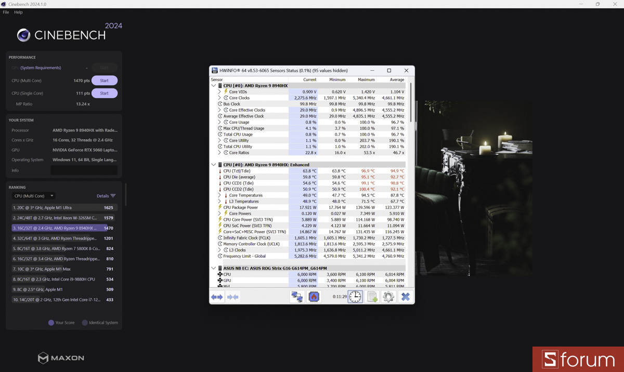Viewport: 624px width, 372px height.
Task: Select highlighted AMD Ryzen 9 8940HX ranking row
Action: pos(63,228)
